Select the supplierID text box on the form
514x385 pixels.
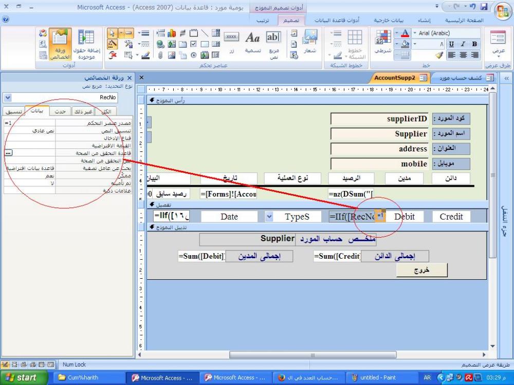point(379,119)
